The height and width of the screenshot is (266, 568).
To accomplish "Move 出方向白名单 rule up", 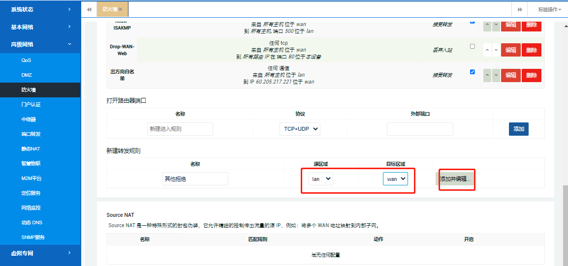I will (487, 75).
